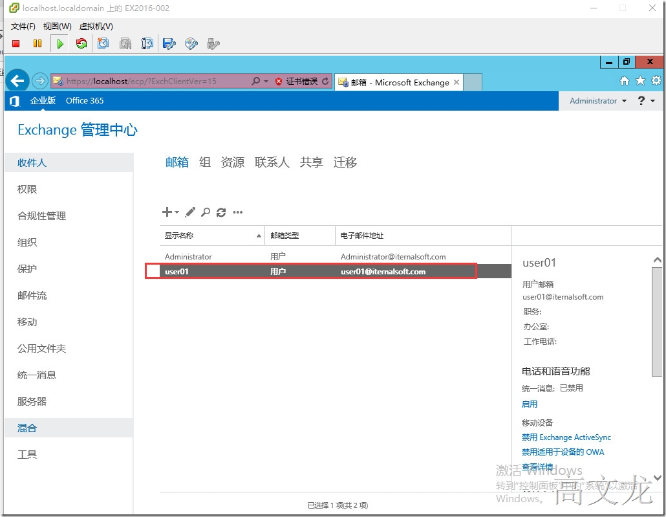
Task: Click the edit pencil icon
Action: coord(190,212)
